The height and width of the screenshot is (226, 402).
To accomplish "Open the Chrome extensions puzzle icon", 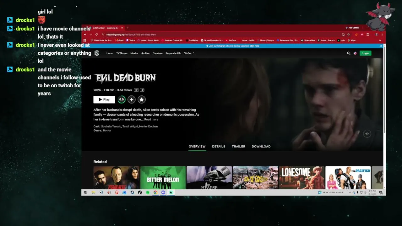I will 368,35.
